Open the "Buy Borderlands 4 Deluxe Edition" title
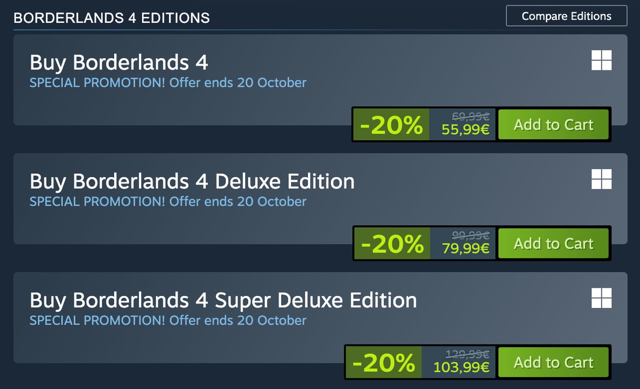The height and width of the screenshot is (389, 640). 192,181
